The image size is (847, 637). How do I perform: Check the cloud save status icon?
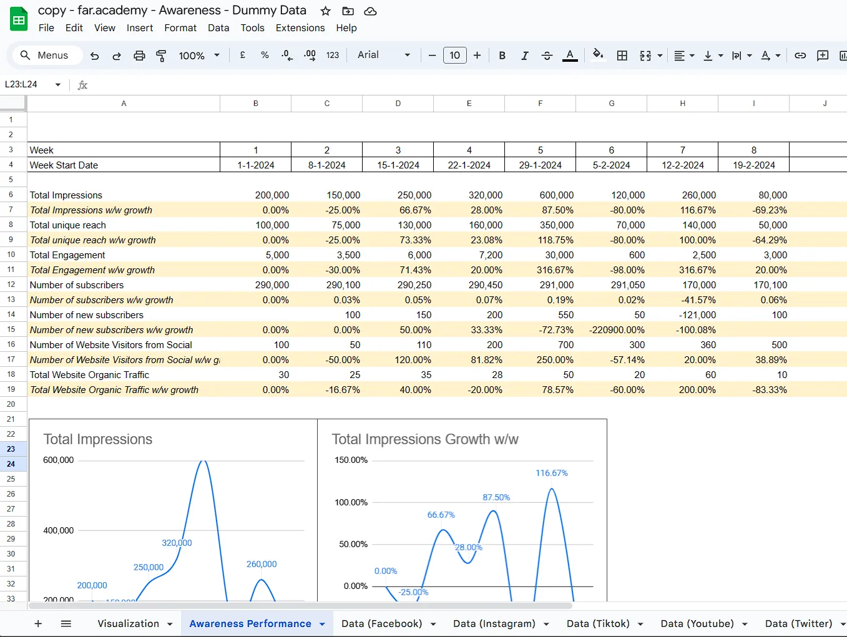[371, 11]
